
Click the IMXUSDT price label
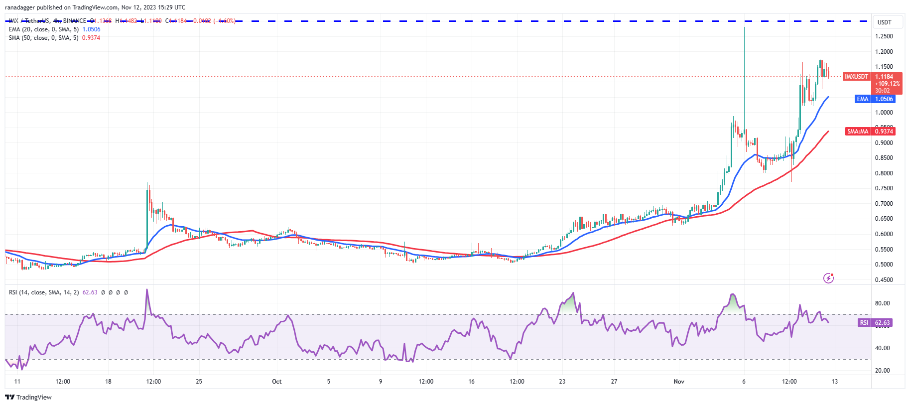(856, 77)
